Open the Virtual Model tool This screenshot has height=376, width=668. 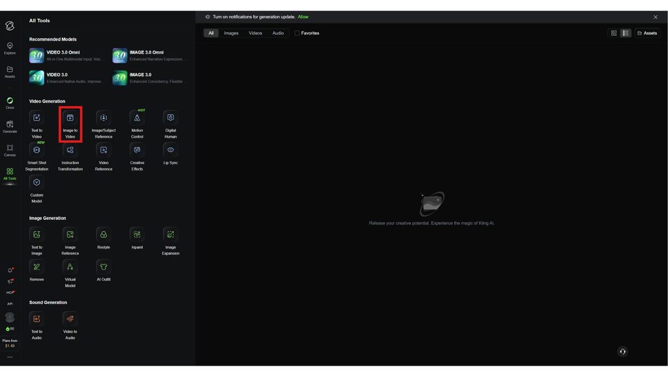click(70, 274)
